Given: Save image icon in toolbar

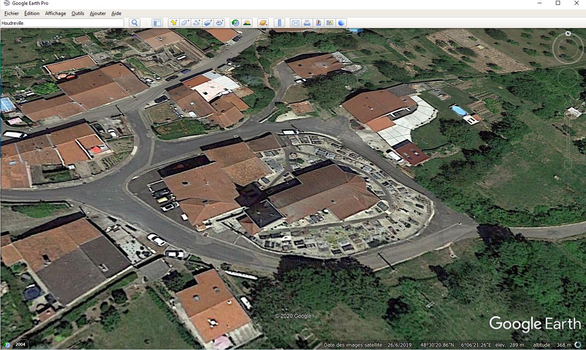Looking at the screenshot, I should click(x=318, y=23).
